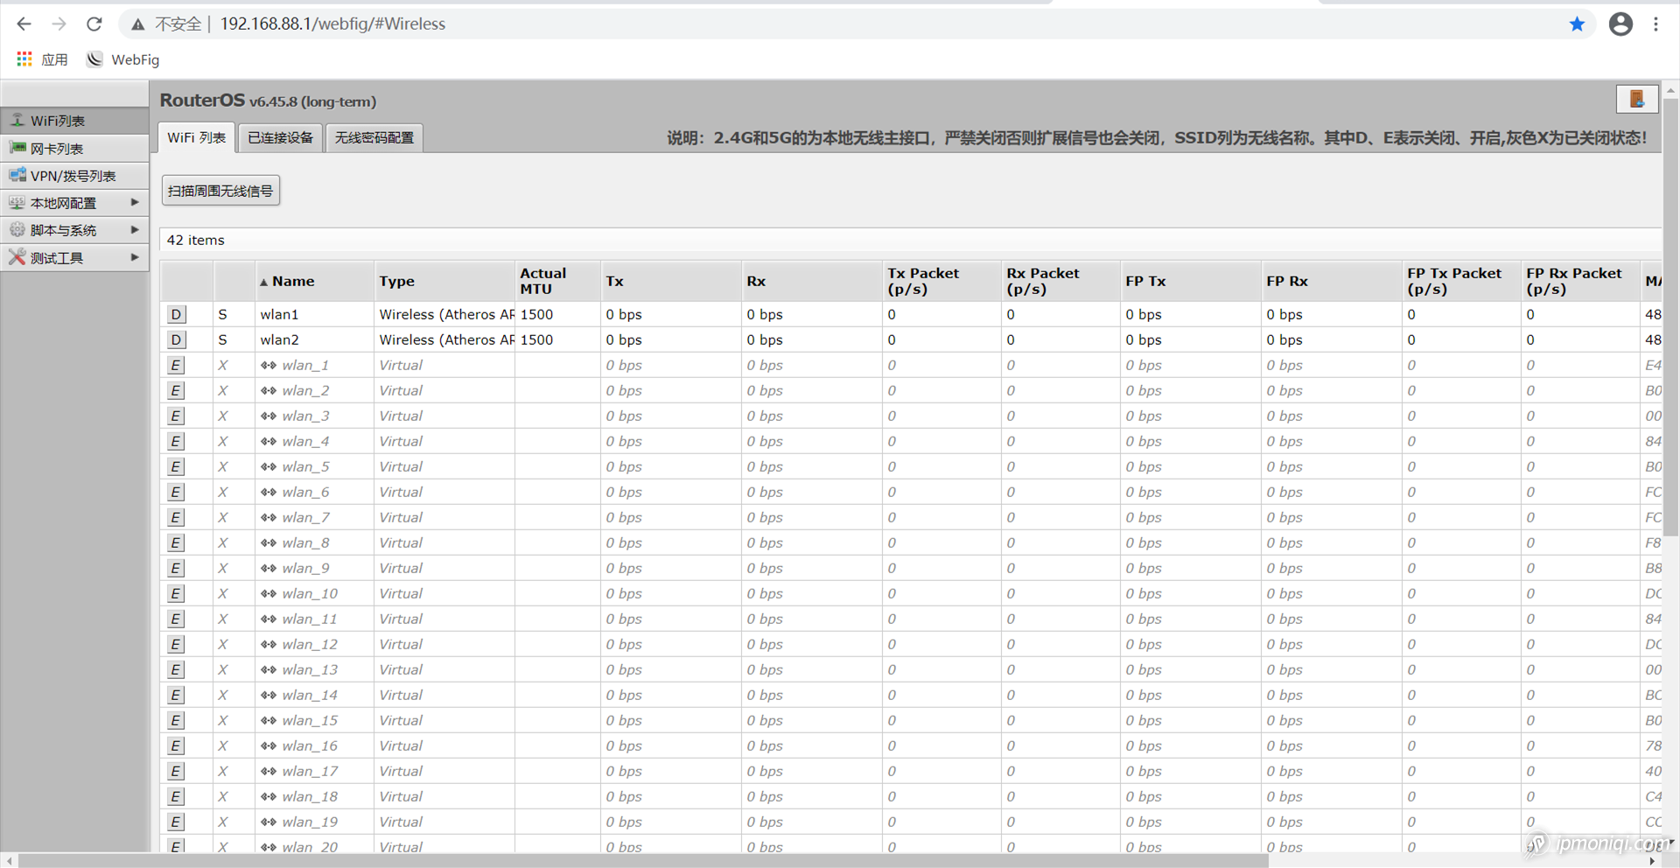This screenshot has height=868, width=1680.
Task: Toggle the D button for wlan2
Action: coord(176,339)
